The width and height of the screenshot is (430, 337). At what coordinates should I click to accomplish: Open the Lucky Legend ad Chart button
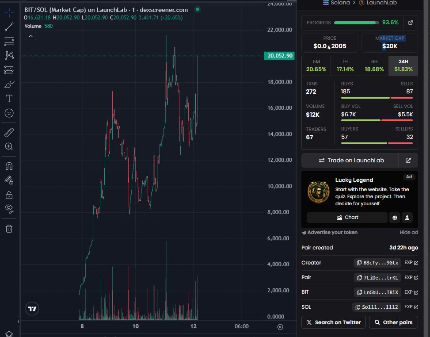347,217
